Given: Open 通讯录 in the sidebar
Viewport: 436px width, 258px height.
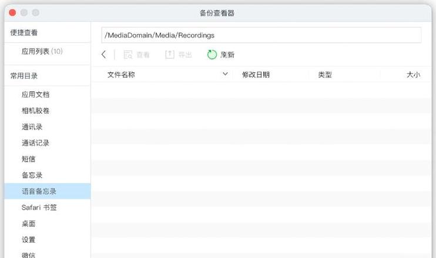Looking at the screenshot, I should [32, 127].
